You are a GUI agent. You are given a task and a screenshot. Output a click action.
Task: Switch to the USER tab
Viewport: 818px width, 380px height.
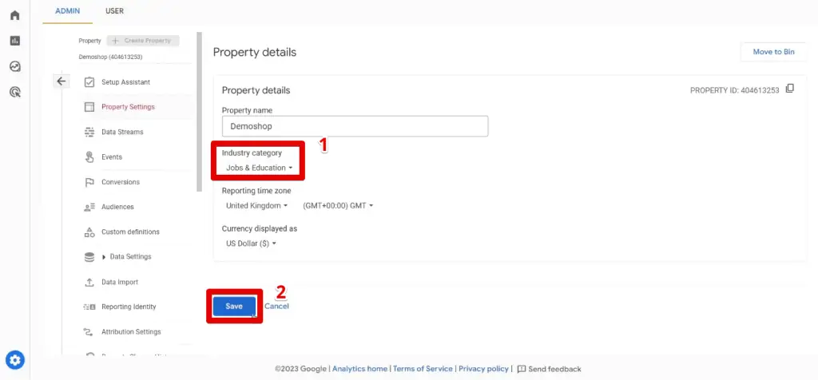point(114,11)
